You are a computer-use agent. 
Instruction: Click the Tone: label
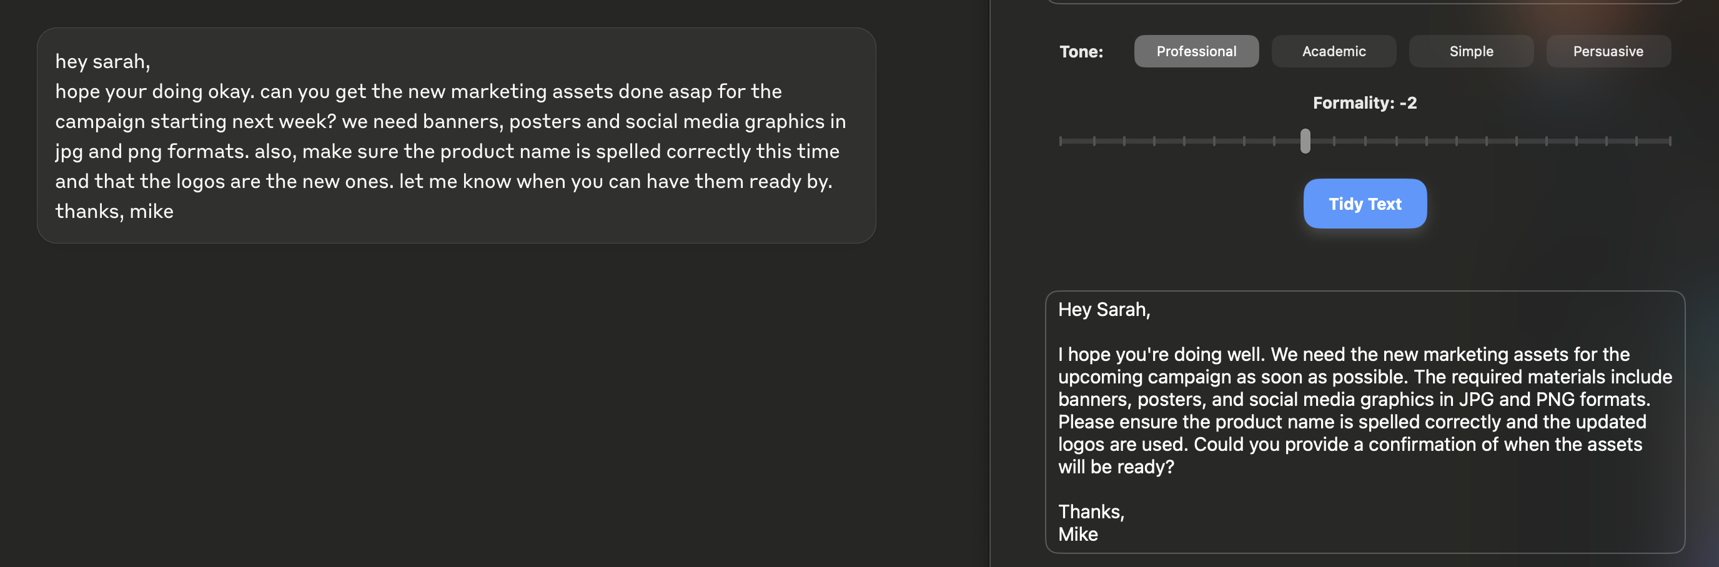coord(1081,52)
